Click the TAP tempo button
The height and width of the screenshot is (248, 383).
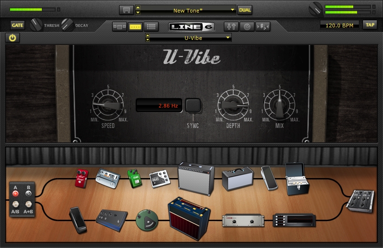click(370, 25)
